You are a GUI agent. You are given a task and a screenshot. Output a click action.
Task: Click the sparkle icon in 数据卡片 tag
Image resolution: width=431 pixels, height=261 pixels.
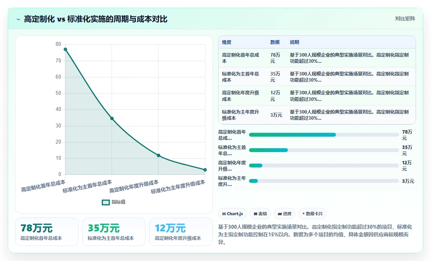pos(304,213)
